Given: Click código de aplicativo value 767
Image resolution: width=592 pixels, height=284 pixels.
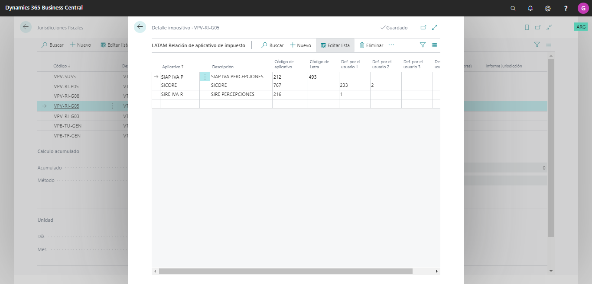Looking at the screenshot, I should click(290, 85).
